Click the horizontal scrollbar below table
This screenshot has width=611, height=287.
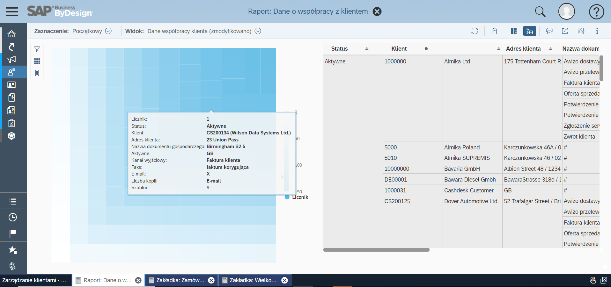[x=376, y=250]
